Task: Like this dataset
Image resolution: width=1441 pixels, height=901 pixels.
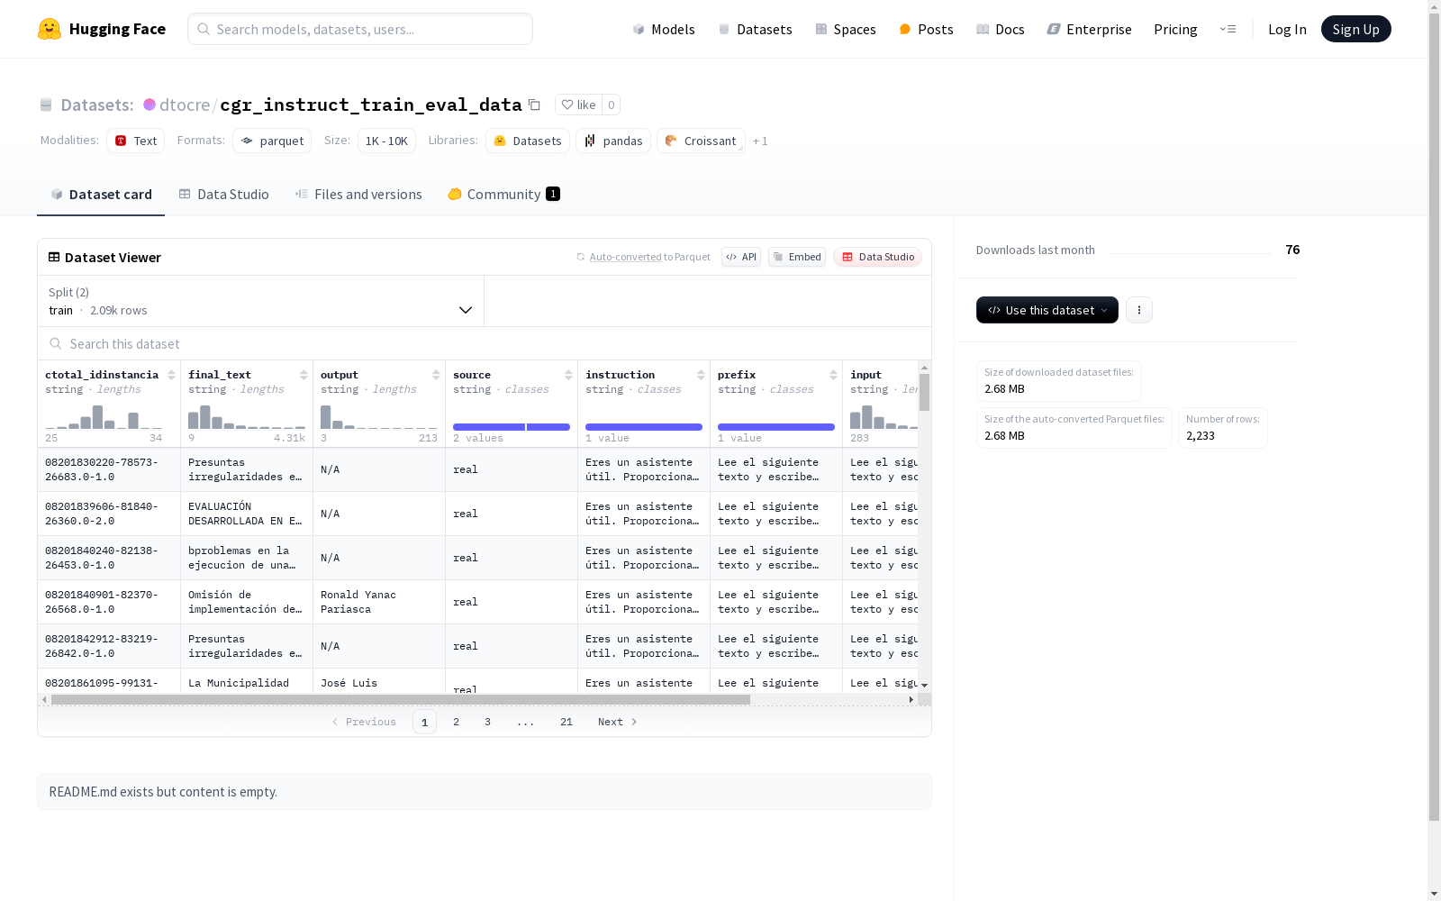Action: point(578,105)
